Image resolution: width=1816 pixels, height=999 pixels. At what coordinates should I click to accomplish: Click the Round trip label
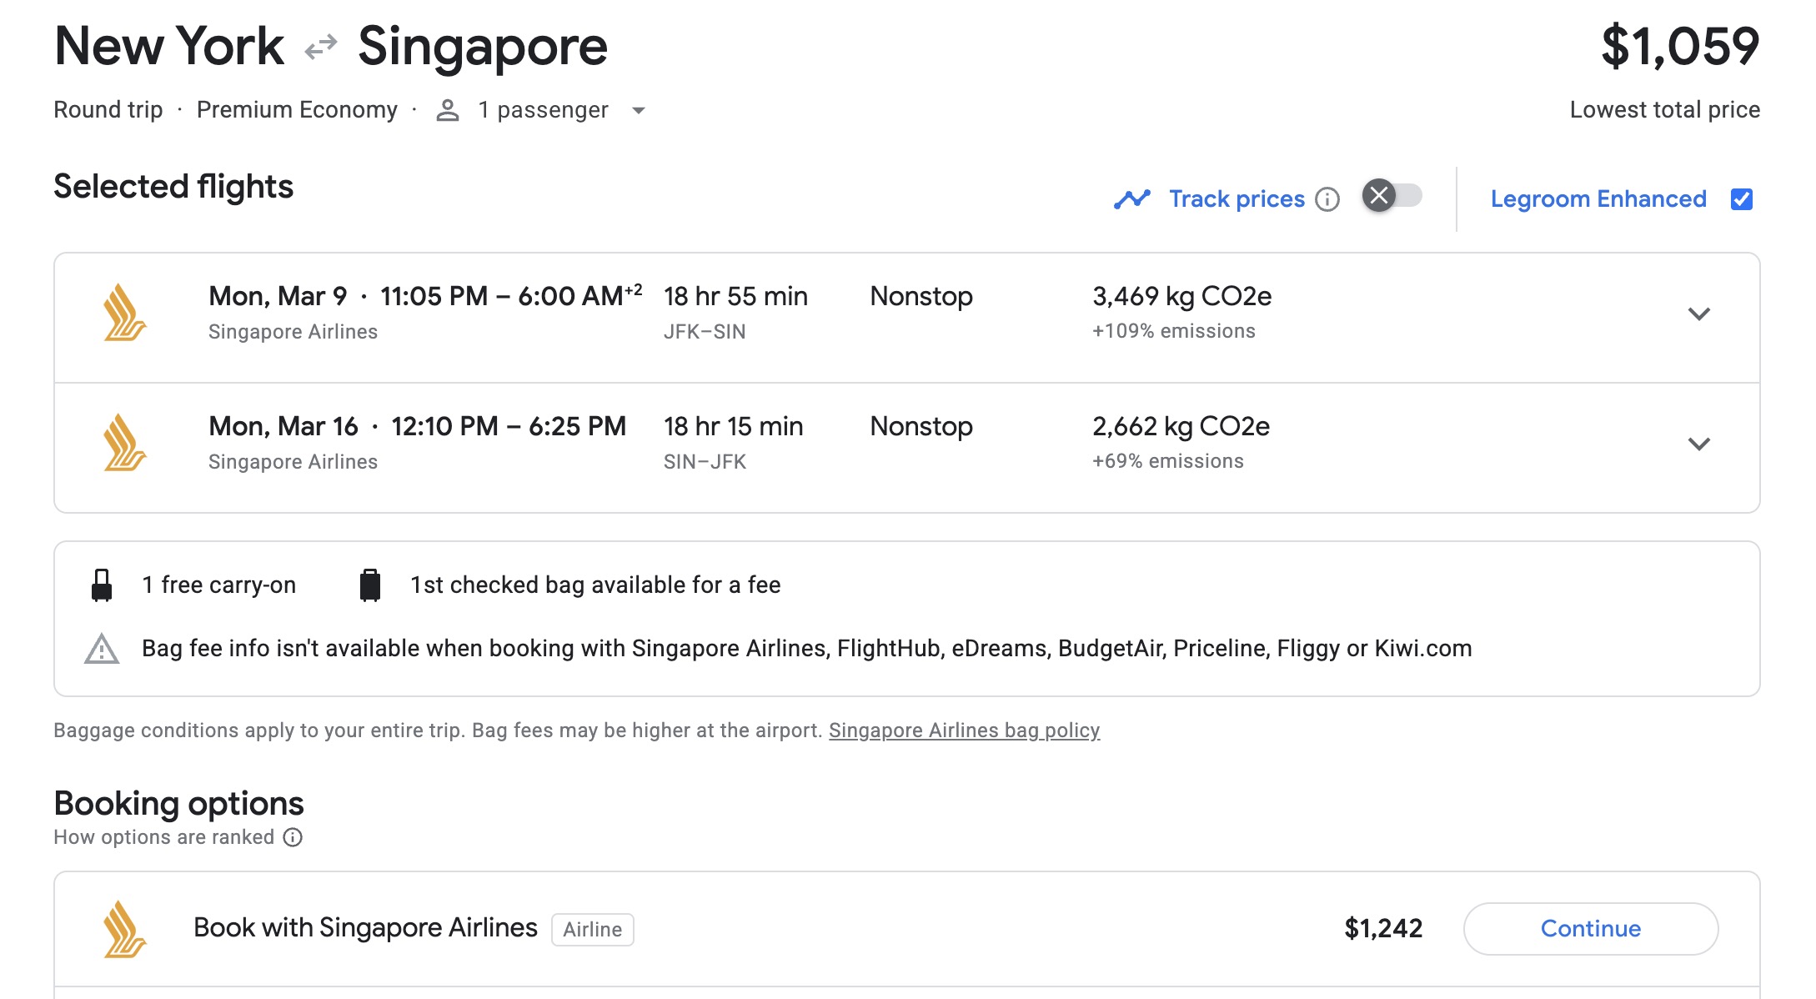coord(108,109)
